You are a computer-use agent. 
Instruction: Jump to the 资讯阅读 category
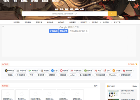[28, 22]
